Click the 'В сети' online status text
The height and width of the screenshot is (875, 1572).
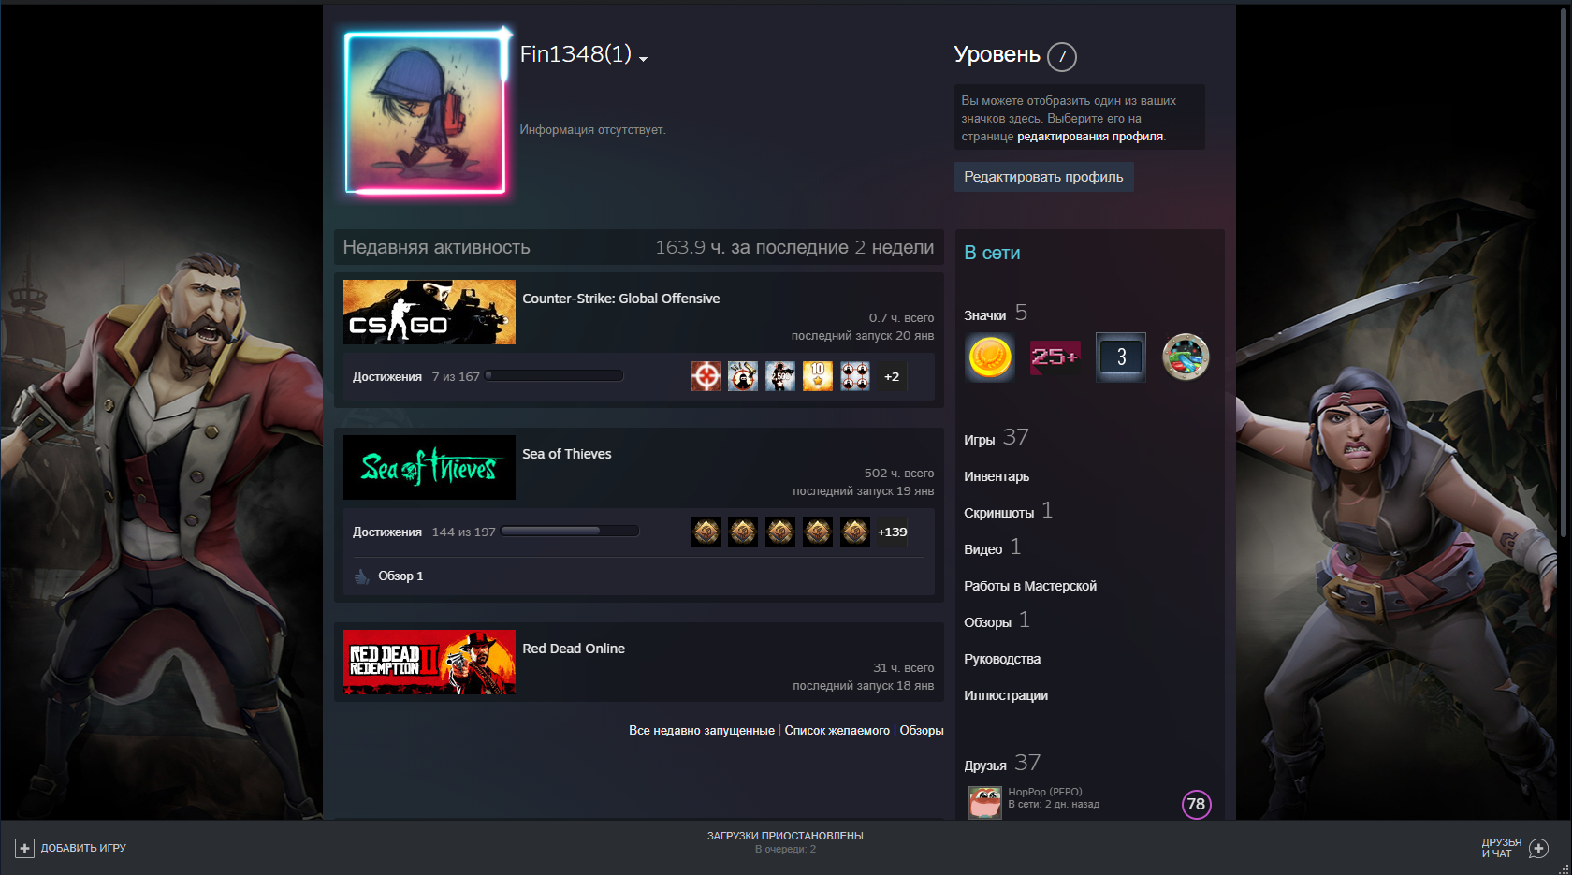992,253
